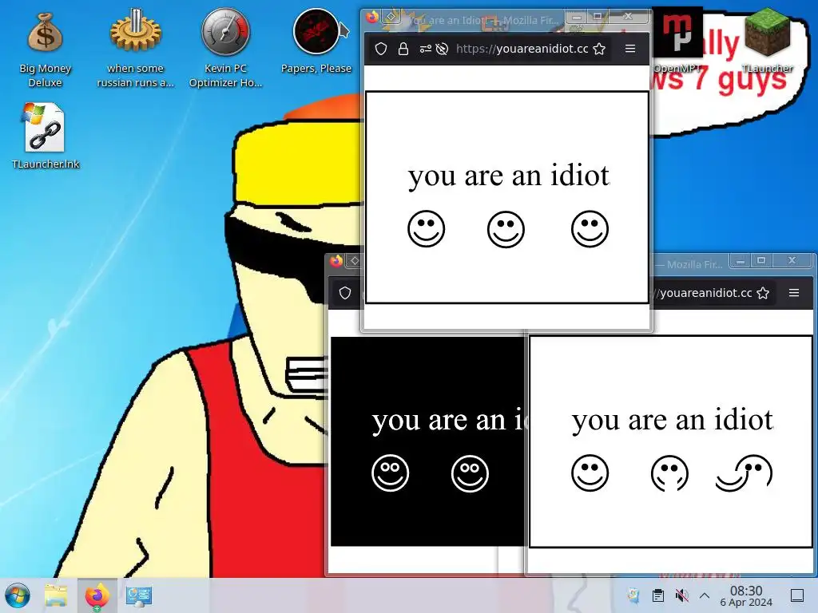Click the second smiley in black-background window
Screen dimensions: 818x613
pyautogui.click(x=470, y=473)
